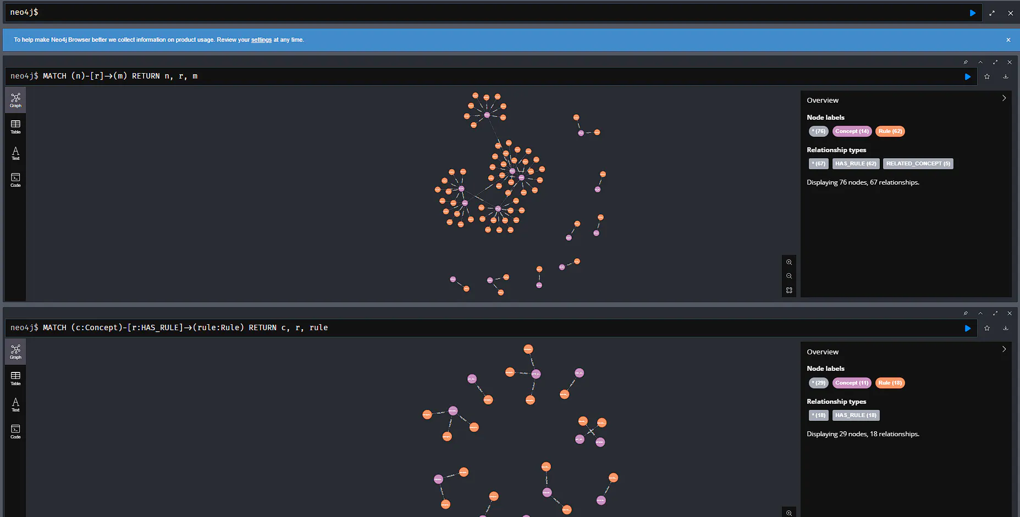This screenshot has height=517, width=1020.
Task: Switch to Text view in first frame
Action: 15,153
